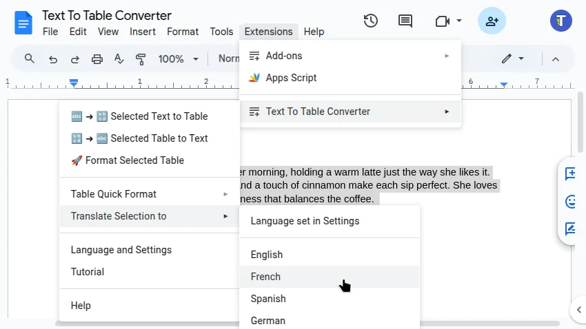
Task: Select the paint format roller icon
Action: point(141,59)
